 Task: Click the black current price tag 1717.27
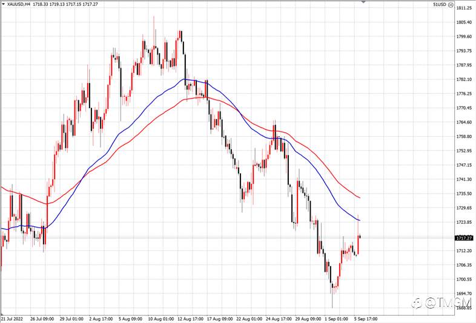[x=464, y=238]
